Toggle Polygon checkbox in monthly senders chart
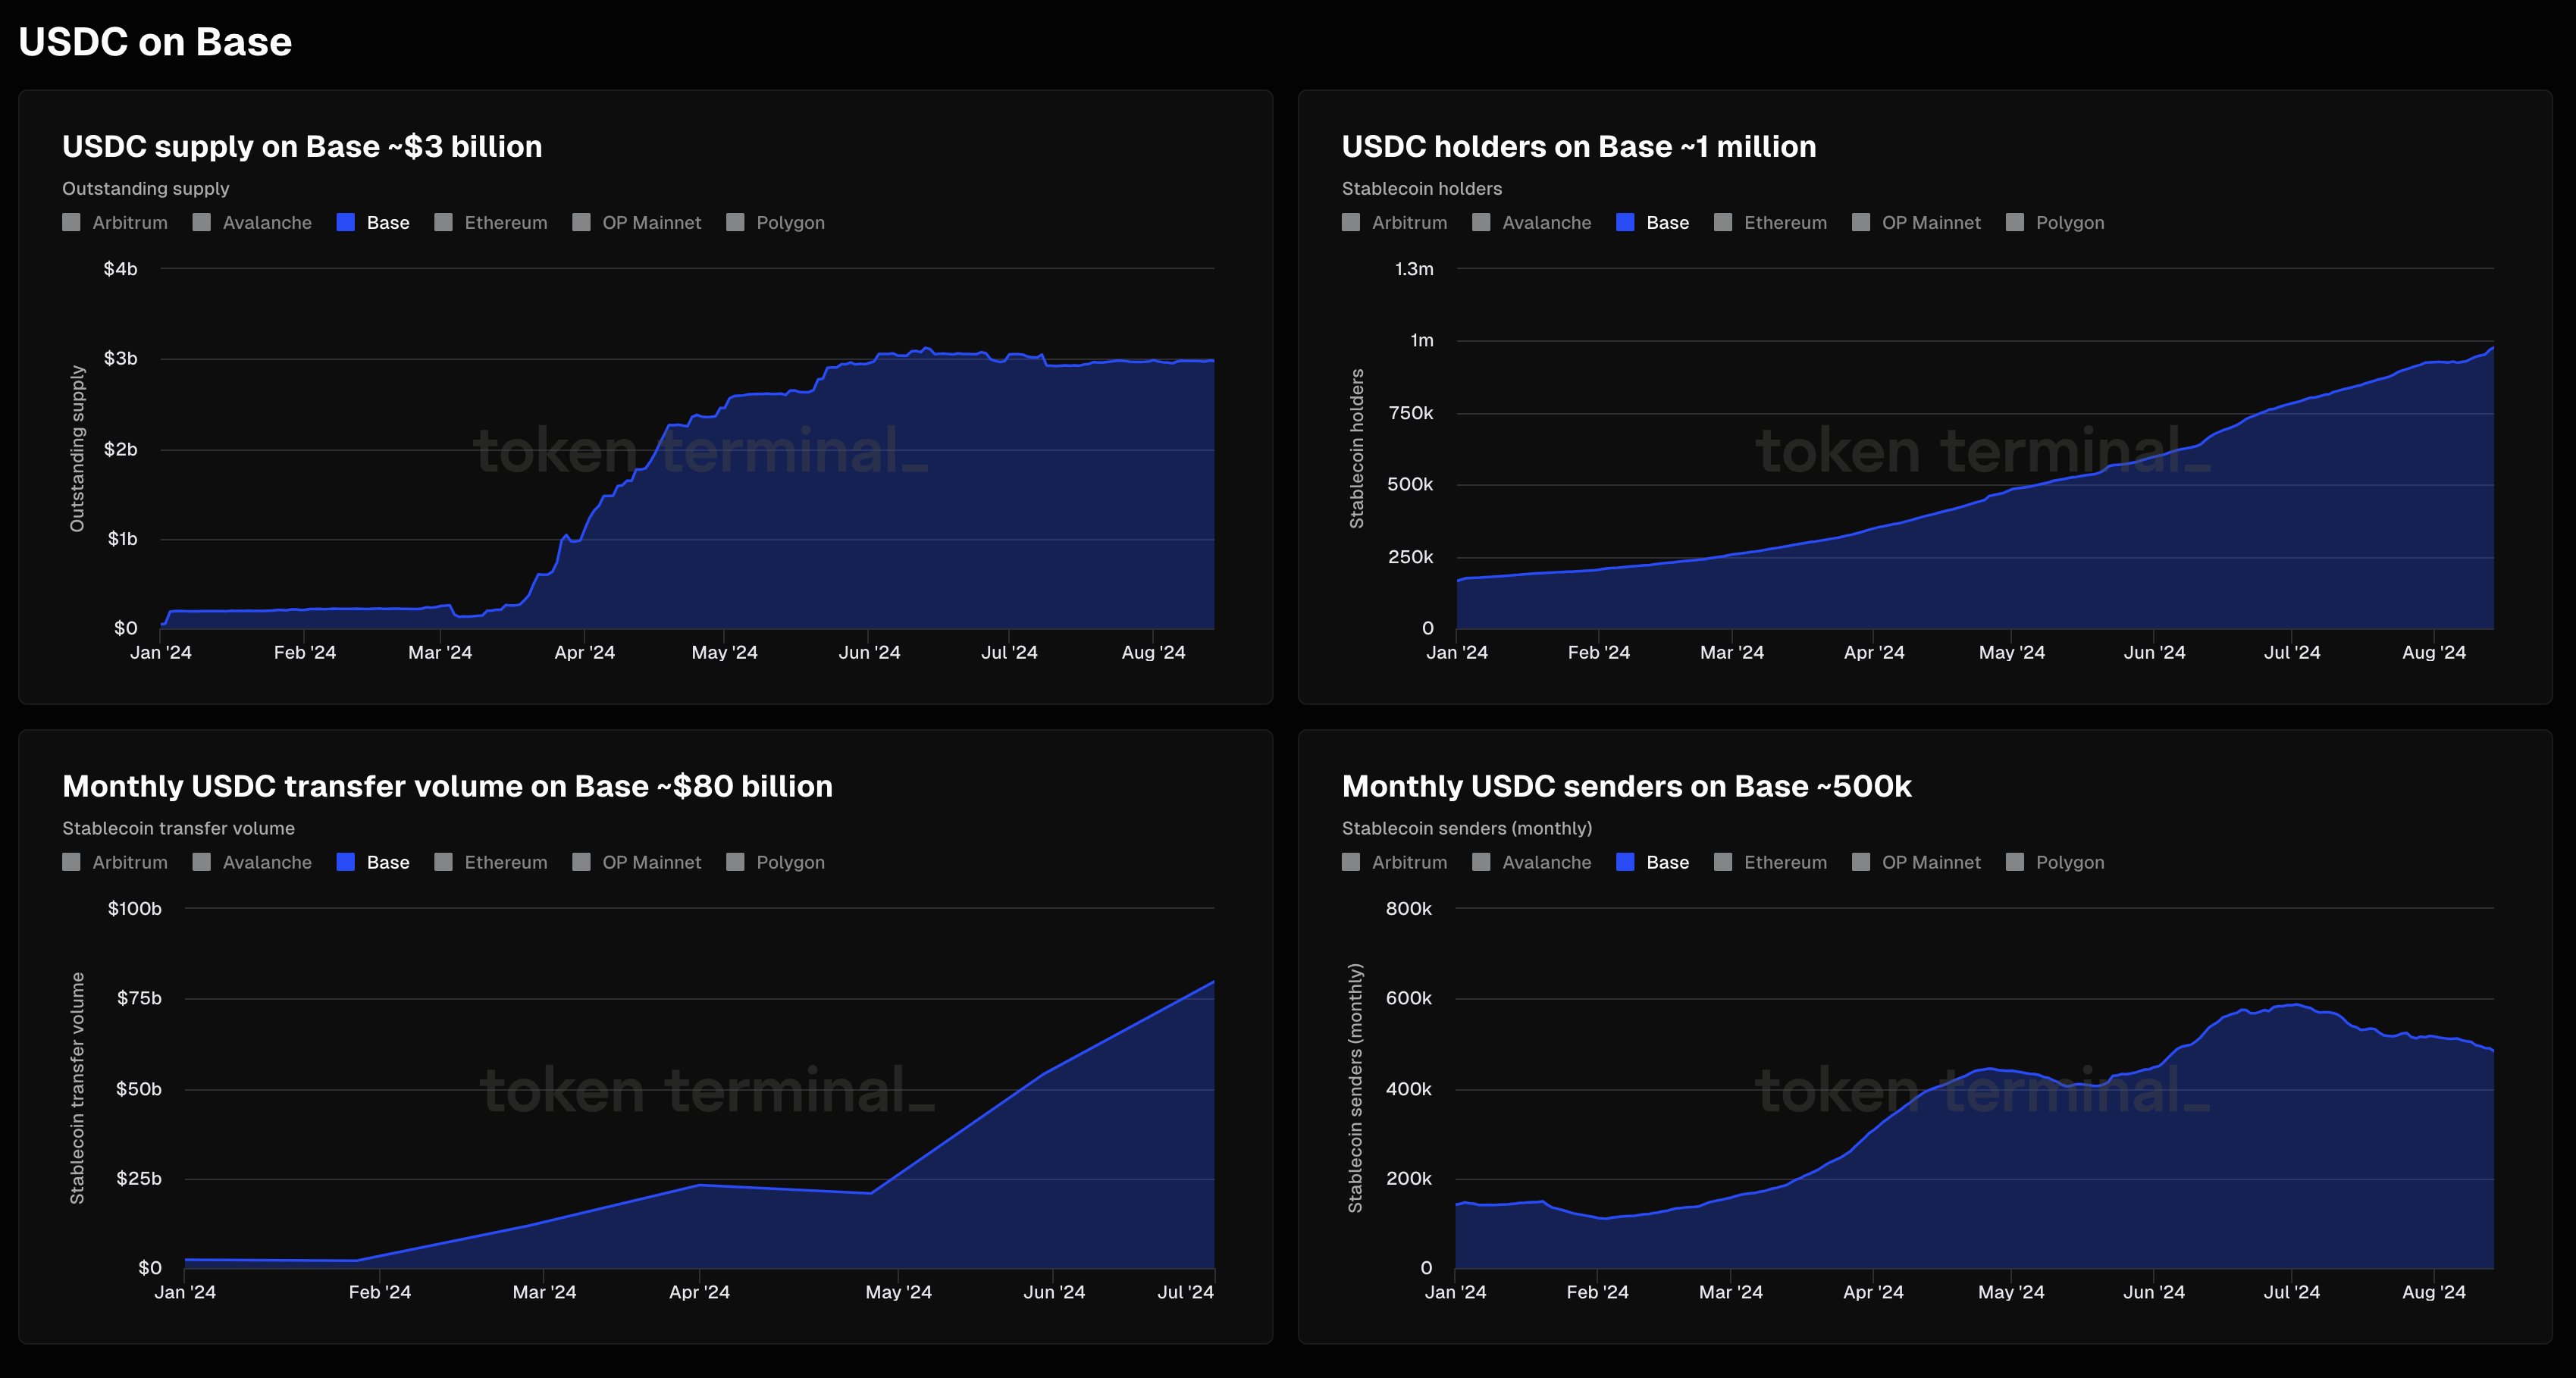 point(2015,862)
